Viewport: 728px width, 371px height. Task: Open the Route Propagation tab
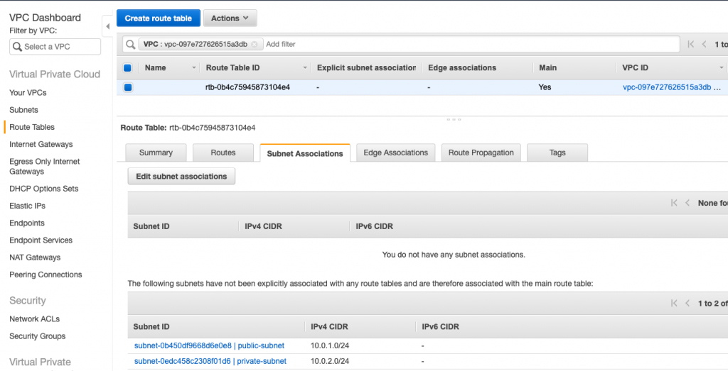481,153
